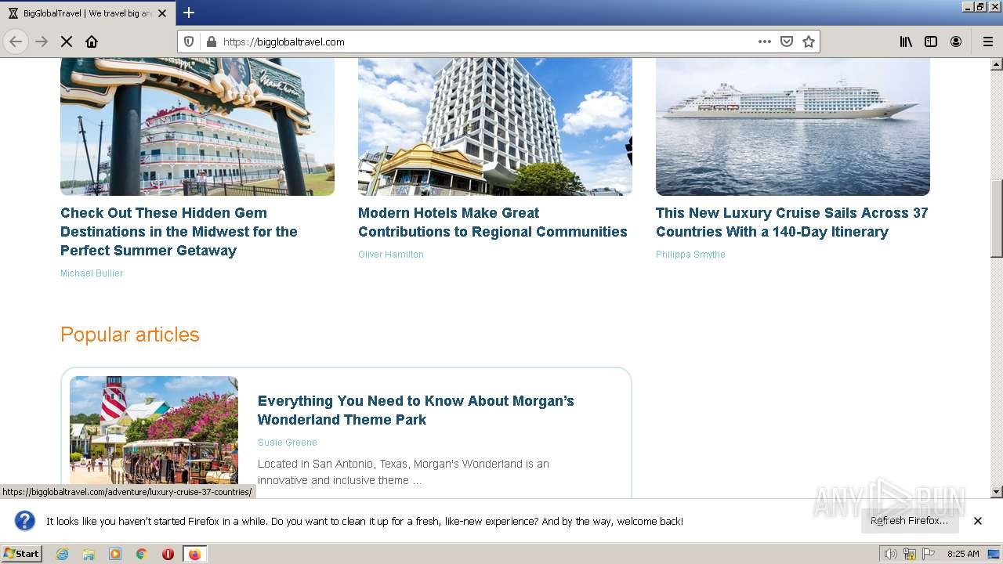The width and height of the screenshot is (1003, 564).
Task: Click the Refresh Firefox button
Action: pos(909,521)
